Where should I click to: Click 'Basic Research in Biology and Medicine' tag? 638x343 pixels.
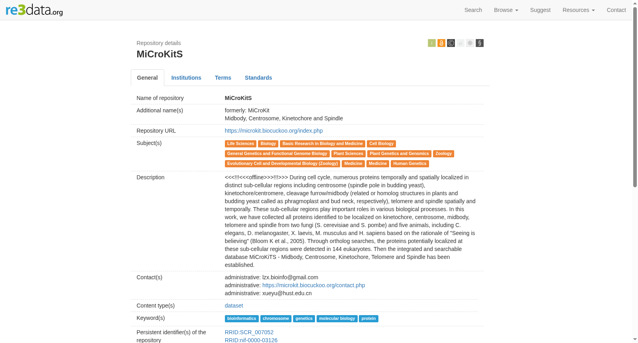(x=323, y=144)
